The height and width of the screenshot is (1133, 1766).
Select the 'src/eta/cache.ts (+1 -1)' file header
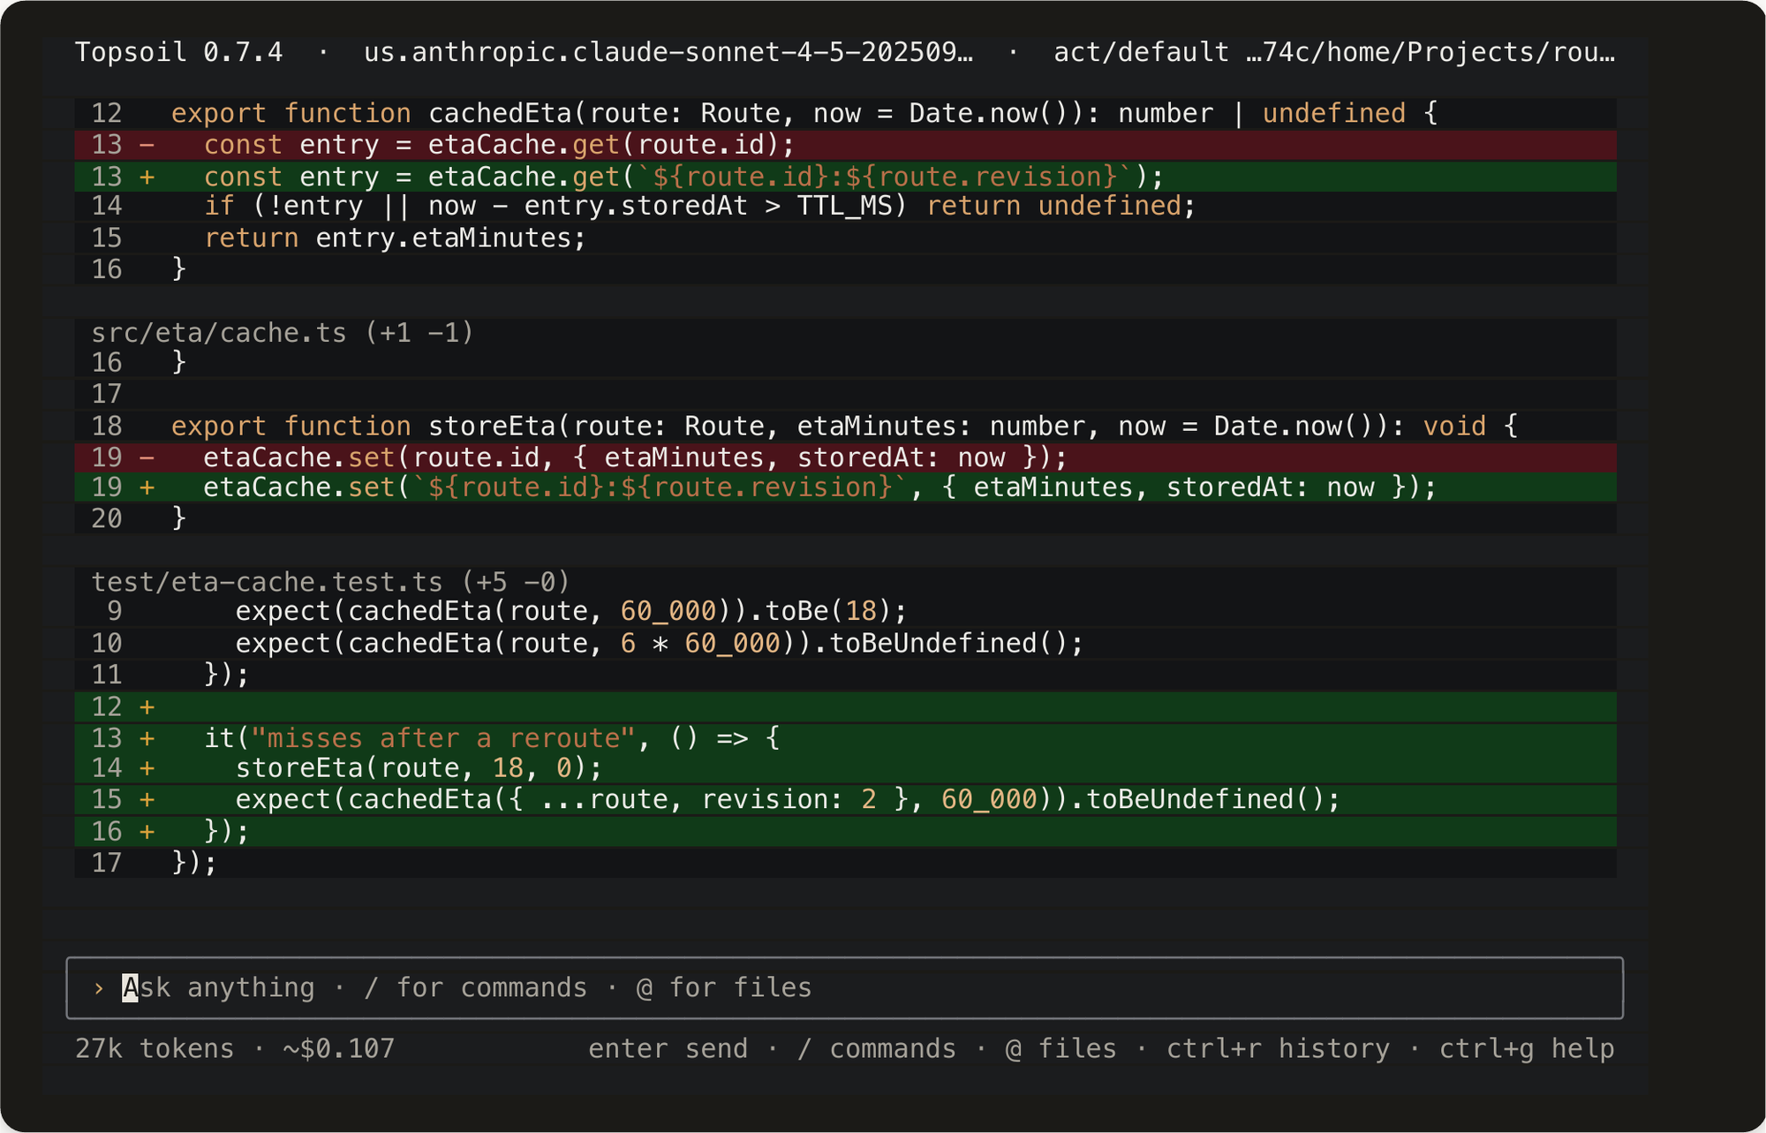click(x=283, y=332)
